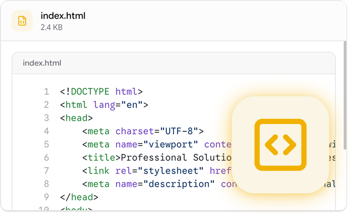Click the opening head tag line
The height and width of the screenshot is (219, 353).
pyautogui.click(x=76, y=118)
